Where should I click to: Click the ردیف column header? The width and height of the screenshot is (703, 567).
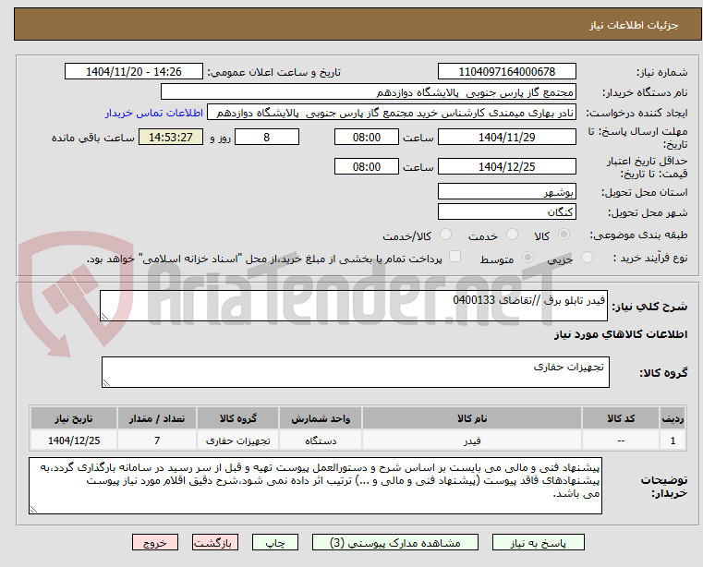[x=673, y=418]
